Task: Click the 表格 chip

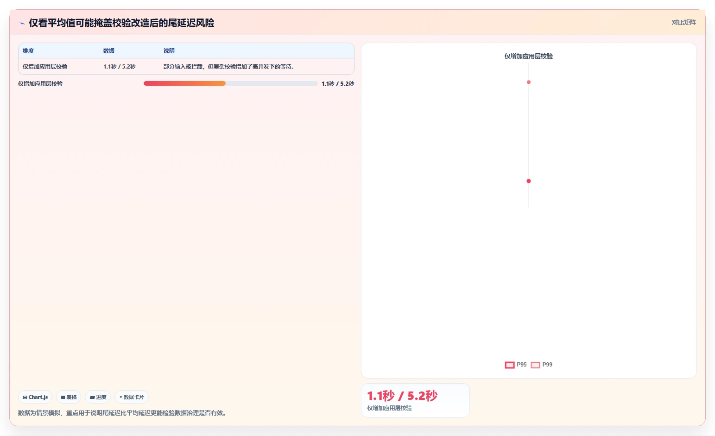Action: click(69, 397)
